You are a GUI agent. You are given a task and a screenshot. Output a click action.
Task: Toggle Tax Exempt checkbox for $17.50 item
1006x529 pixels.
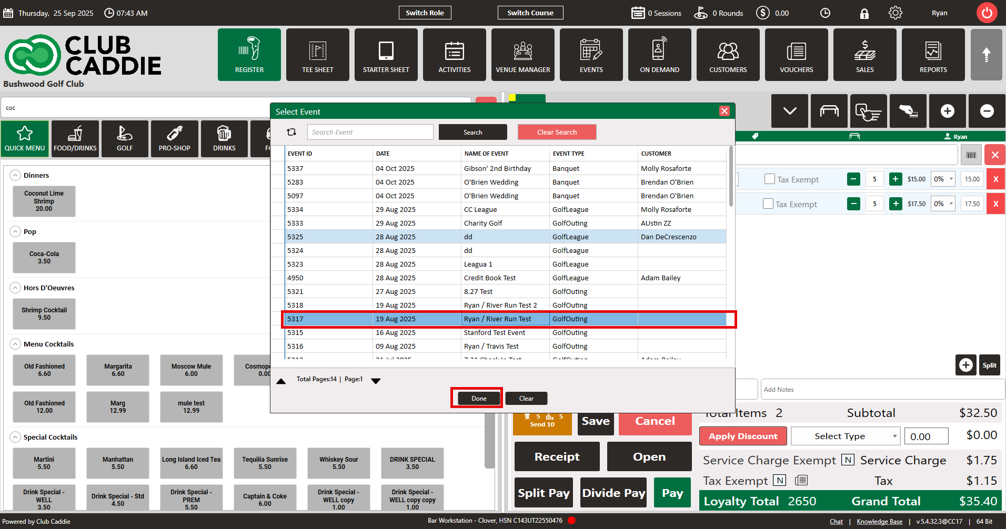pos(768,204)
